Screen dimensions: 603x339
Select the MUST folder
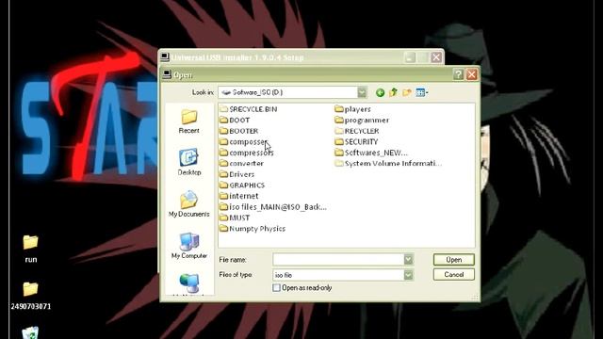pos(235,218)
